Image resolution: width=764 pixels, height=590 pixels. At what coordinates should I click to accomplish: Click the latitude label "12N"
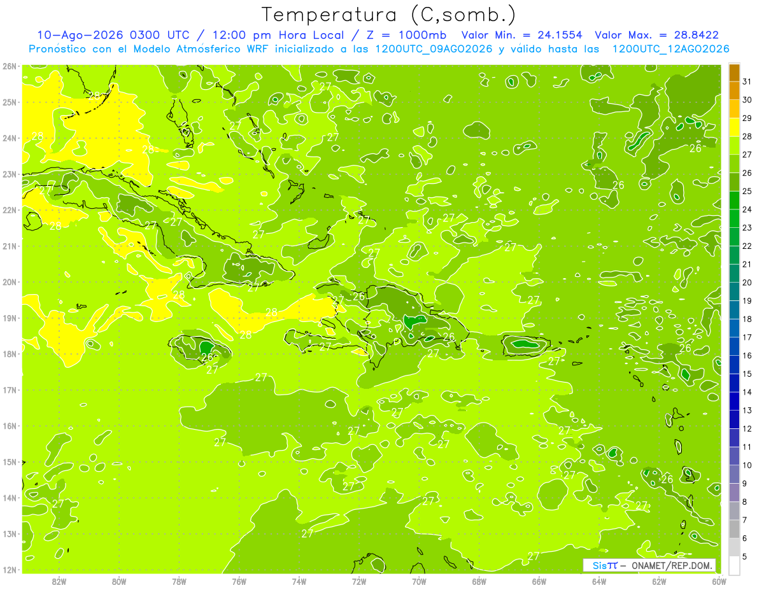point(10,570)
